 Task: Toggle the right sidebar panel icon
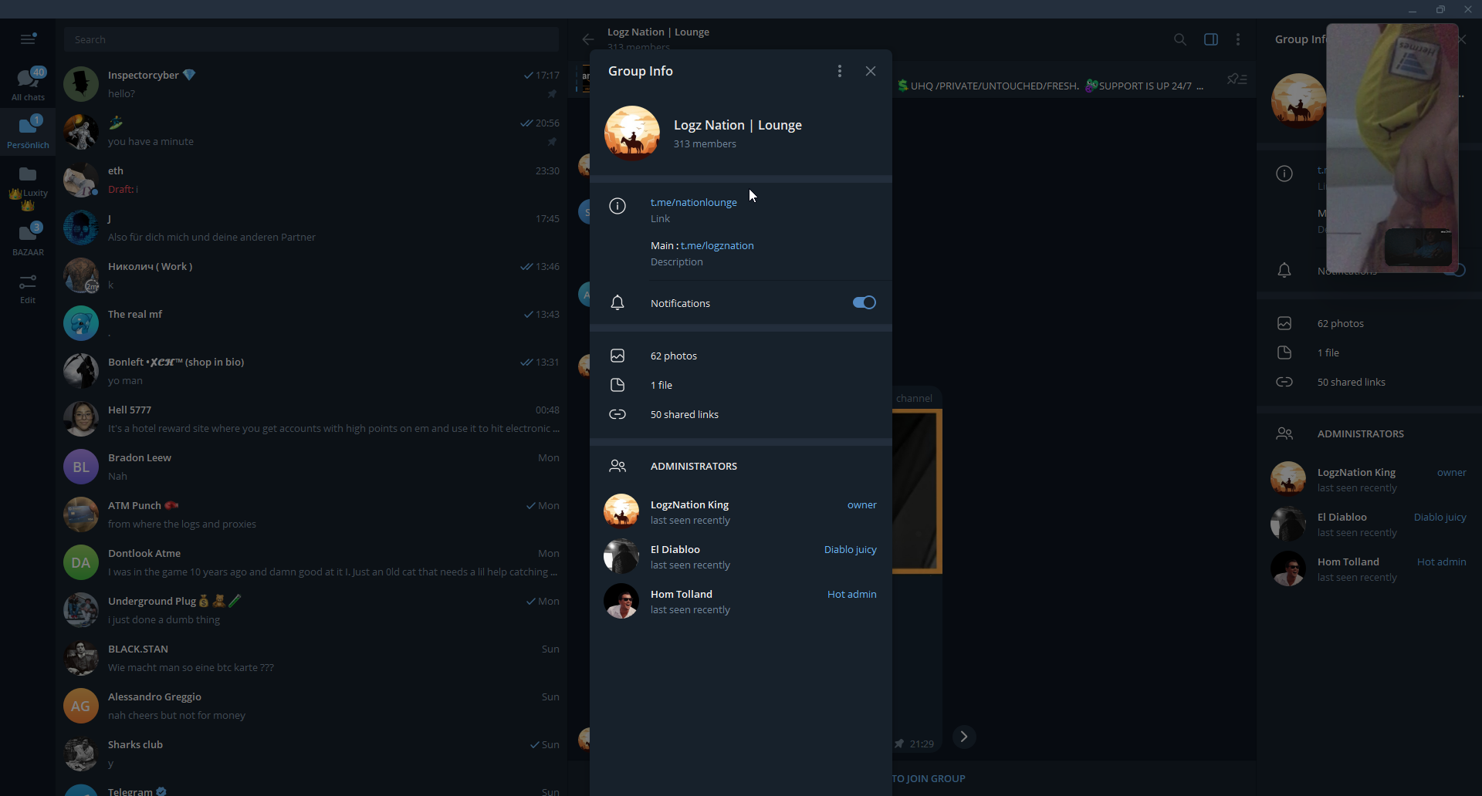click(x=1210, y=39)
